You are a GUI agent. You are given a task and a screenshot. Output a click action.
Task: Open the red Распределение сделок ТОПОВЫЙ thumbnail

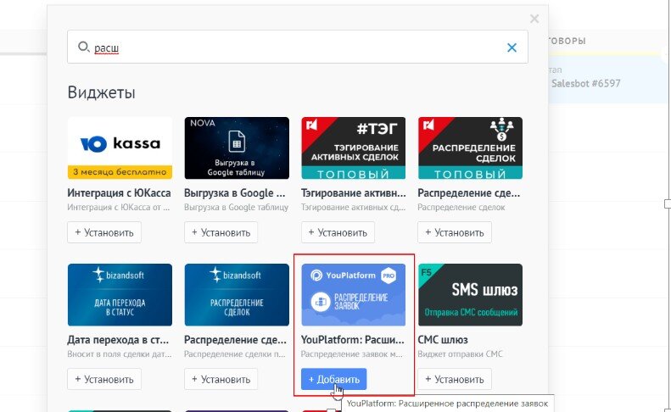(x=470, y=148)
